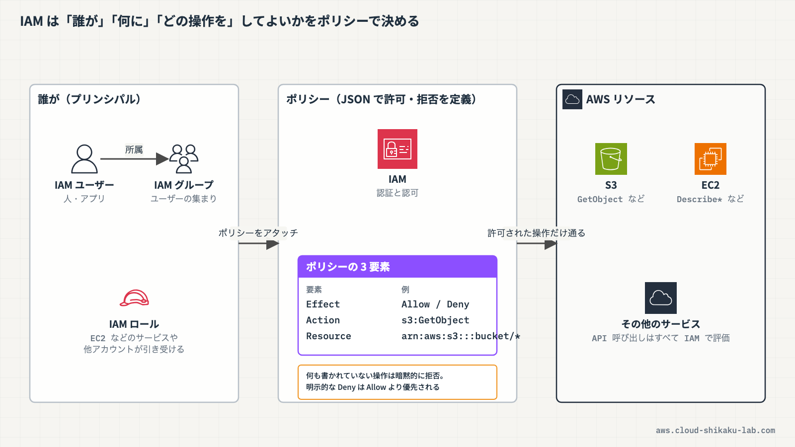Click the IAM グループ label

(x=184, y=185)
